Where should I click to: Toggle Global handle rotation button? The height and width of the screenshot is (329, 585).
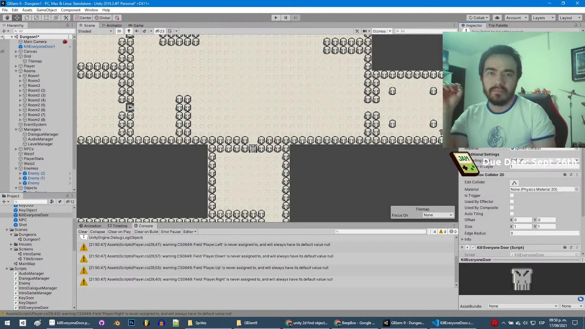click(102, 18)
